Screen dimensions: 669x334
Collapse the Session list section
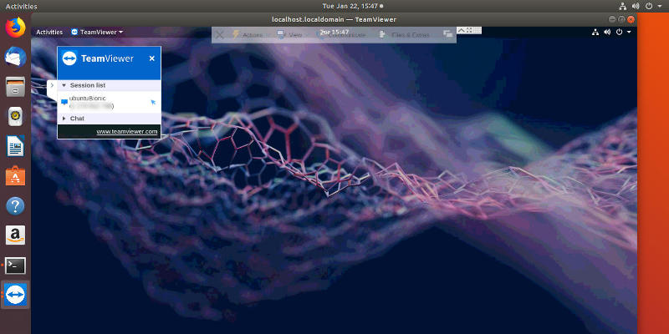(x=64, y=85)
